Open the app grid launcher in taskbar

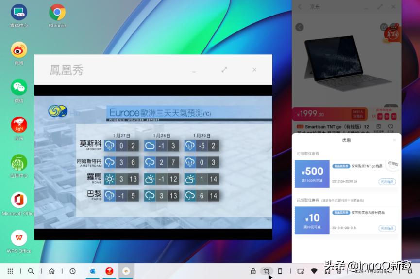point(10,272)
